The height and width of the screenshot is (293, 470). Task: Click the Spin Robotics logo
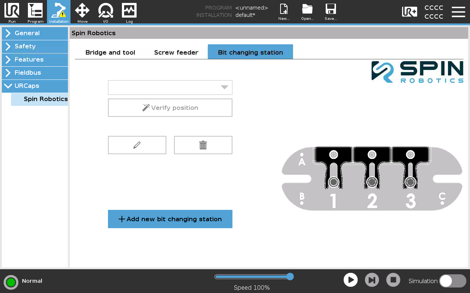coord(417,72)
